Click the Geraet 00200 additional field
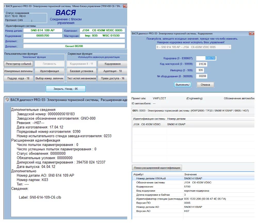This screenshot has width=258, height=223. [x=74, y=46]
